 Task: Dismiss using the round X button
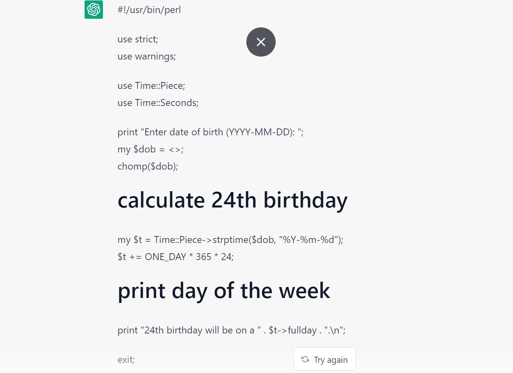261,42
